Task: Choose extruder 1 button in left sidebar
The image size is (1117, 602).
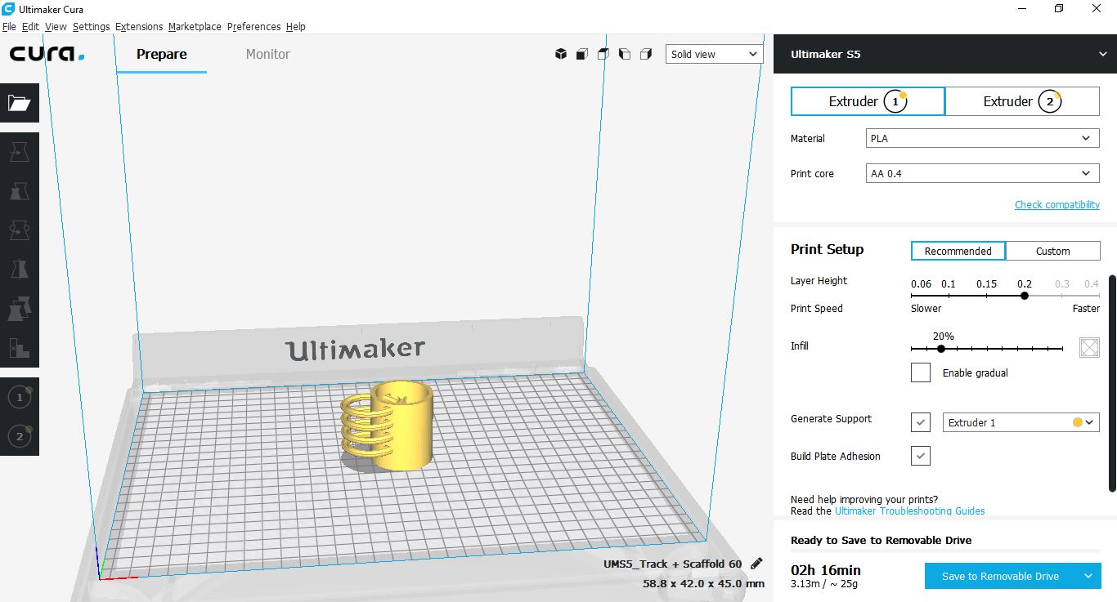Action: point(20,398)
